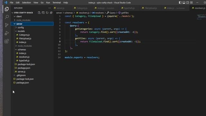Open the View menu
Screen dimensions: 206x116
coord(36,3)
